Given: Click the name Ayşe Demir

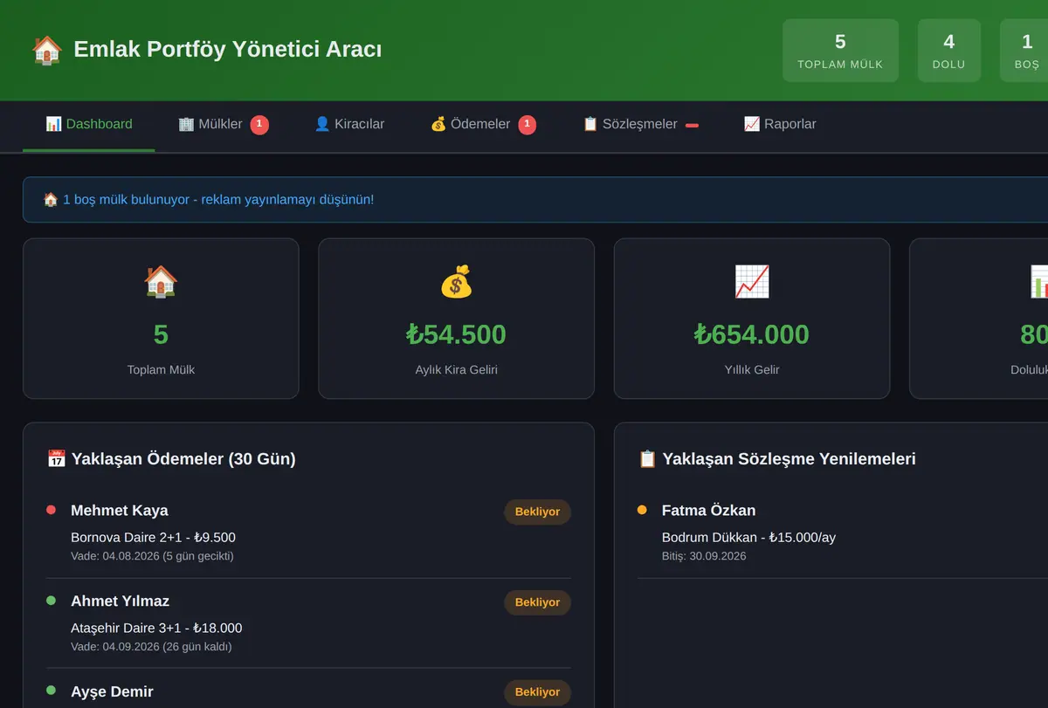Looking at the screenshot, I should (112, 692).
